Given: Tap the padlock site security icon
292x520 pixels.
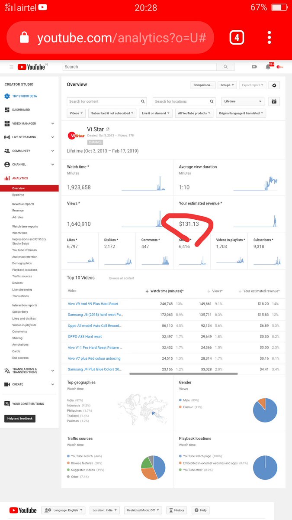Looking at the screenshot, I should click(25, 38).
